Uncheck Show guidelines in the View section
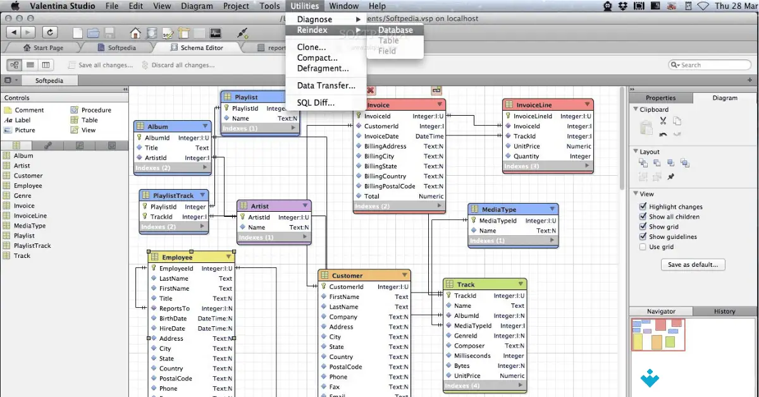Screen dimensions: 759x397 642,237
